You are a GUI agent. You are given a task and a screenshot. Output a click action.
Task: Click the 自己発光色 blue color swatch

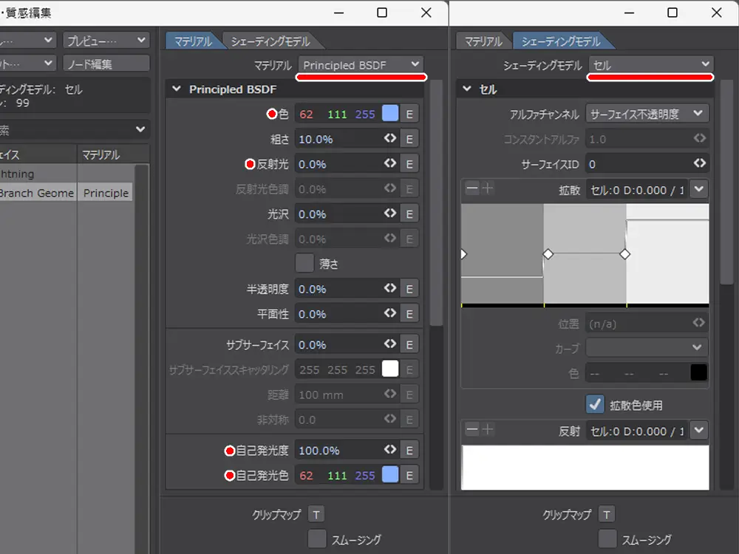(390, 475)
